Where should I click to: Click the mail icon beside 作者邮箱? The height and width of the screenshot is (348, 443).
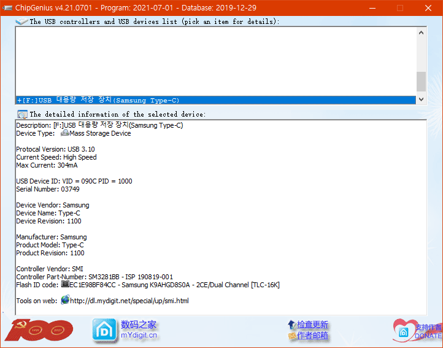[292, 336]
